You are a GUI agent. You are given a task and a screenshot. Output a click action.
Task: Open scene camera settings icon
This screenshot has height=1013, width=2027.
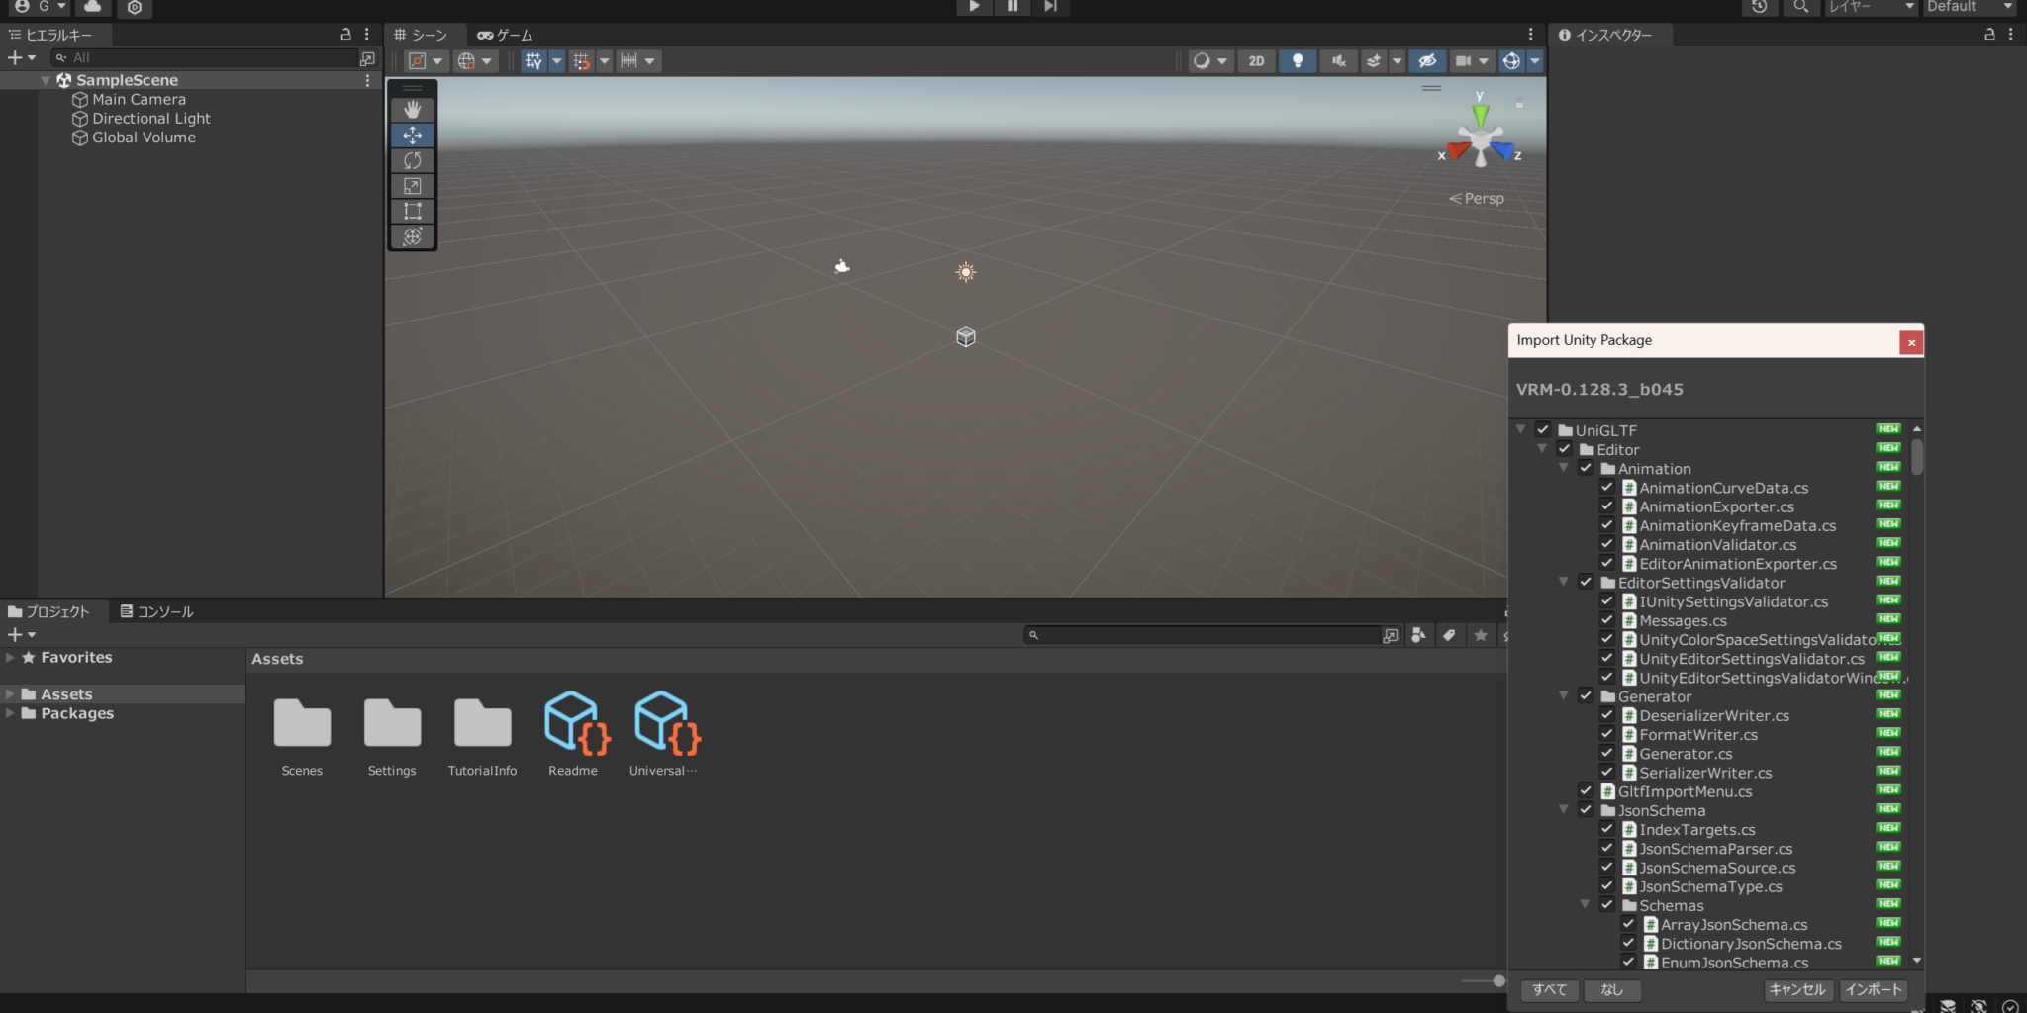1463,61
